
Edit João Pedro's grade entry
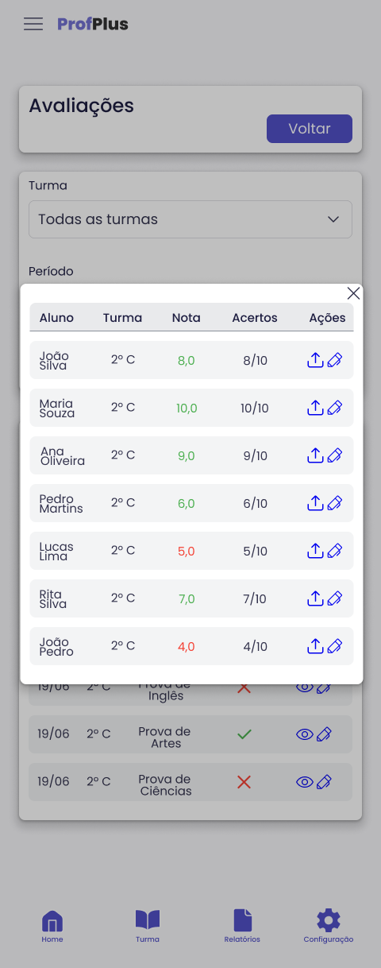335,646
